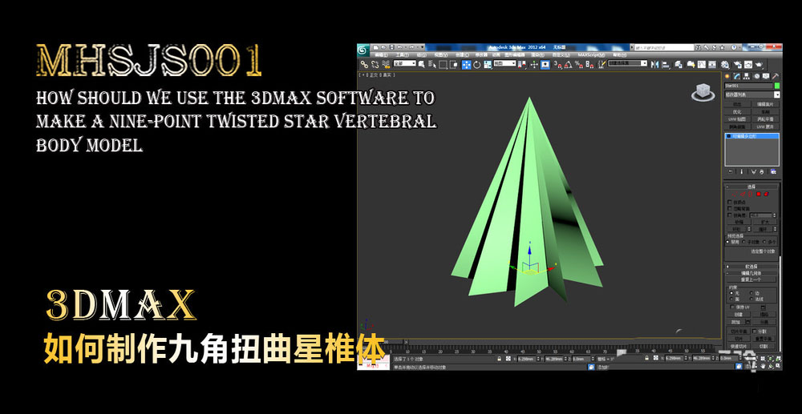The height and width of the screenshot is (414, 802).
Task: Collapse the Selection rollout header
Action: tap(752, 187)
